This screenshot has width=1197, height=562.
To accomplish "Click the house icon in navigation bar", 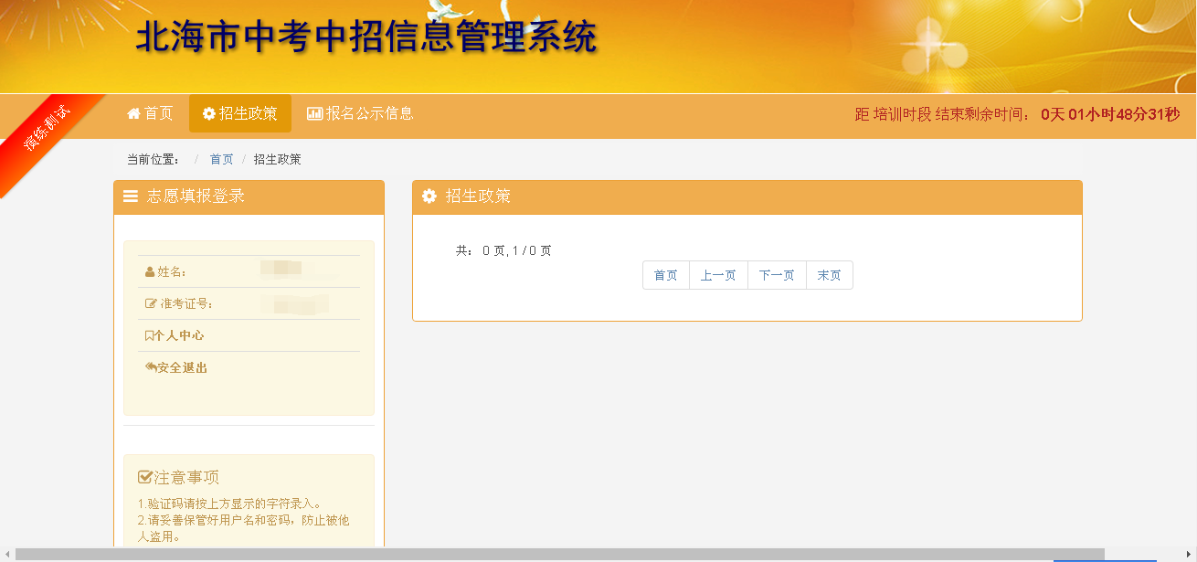I will [133, 113].
